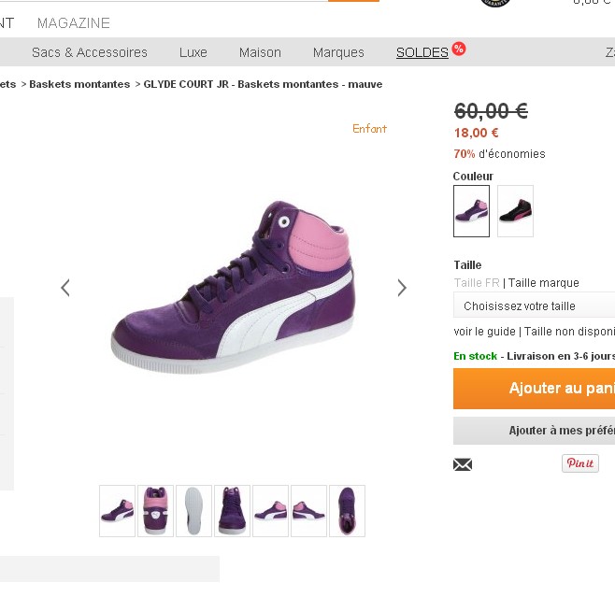Switch to Taille marque sizing
This screenshot has width=615, height=611.
tap(543, 283)
